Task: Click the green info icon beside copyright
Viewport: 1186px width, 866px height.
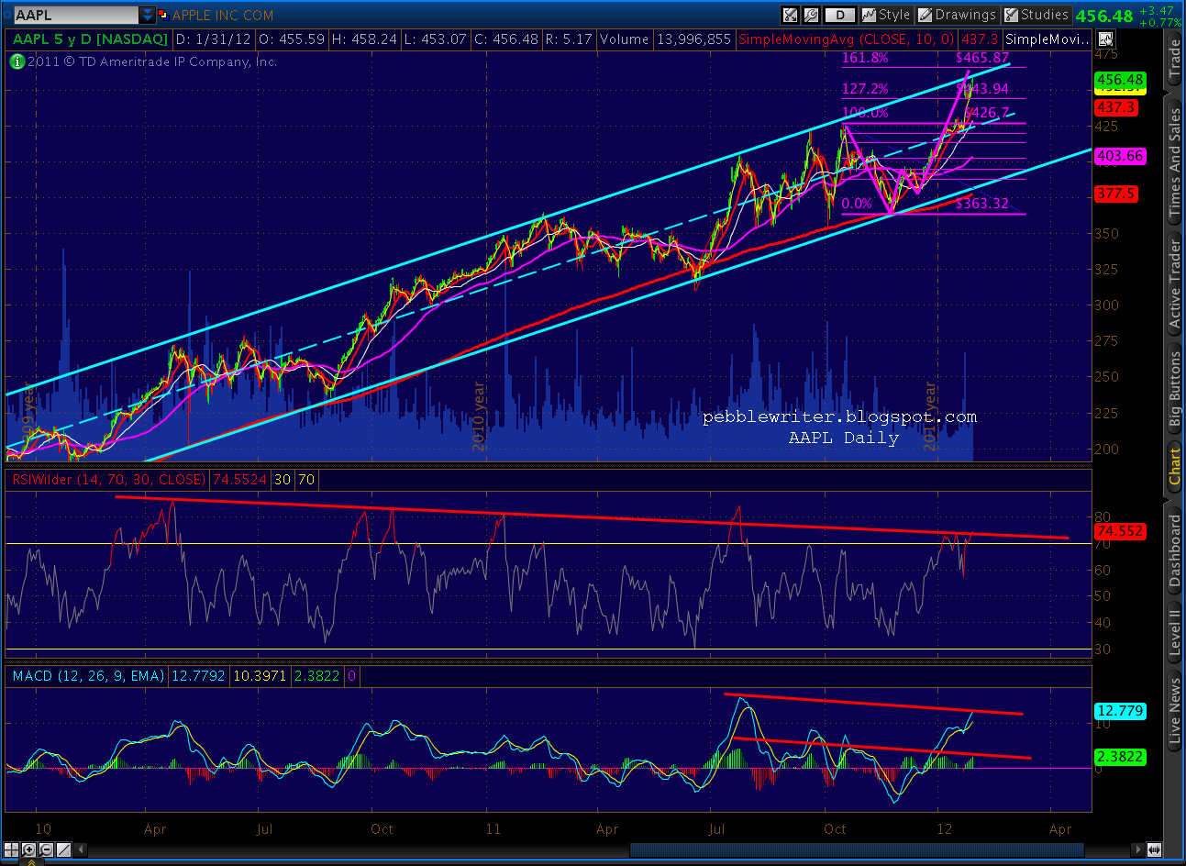Action: coord(17,61)
